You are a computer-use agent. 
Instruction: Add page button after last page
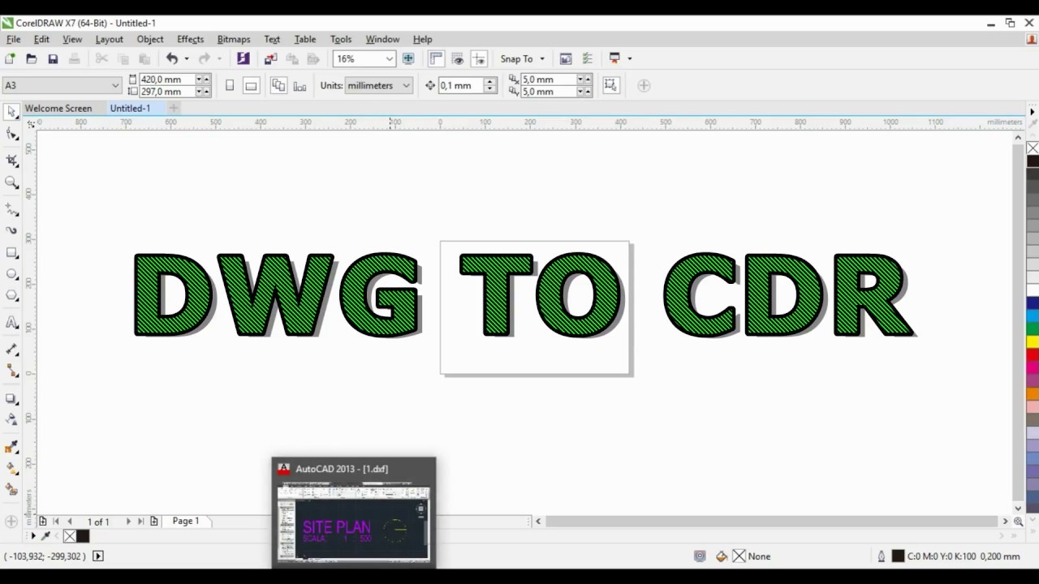154,522
